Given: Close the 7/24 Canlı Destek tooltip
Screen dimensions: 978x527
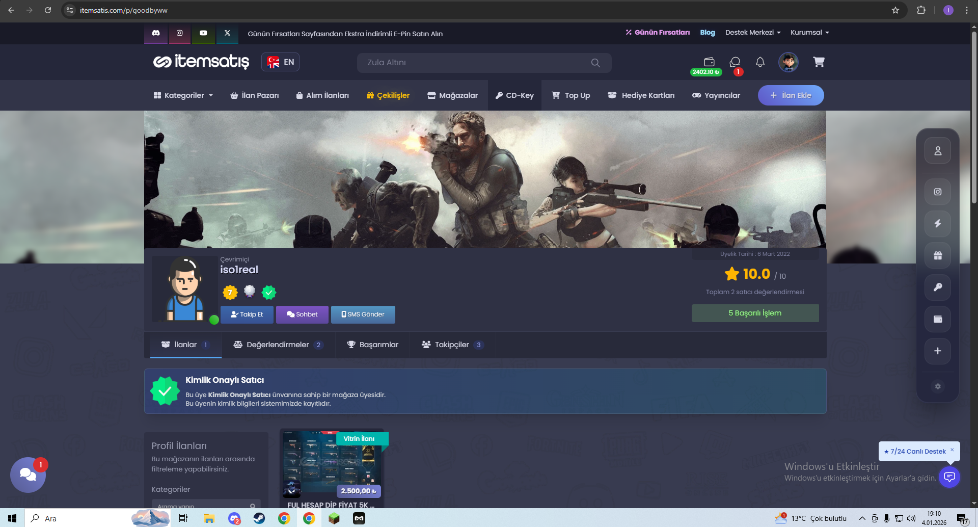Looking at the screenshot, I should click(952, 450).
